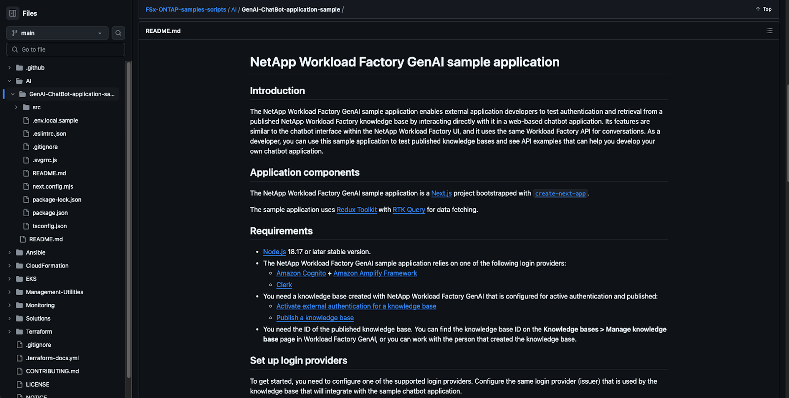Select the .env.local.sample file
This screenshot has width=789, height=398.
[55, 121]
